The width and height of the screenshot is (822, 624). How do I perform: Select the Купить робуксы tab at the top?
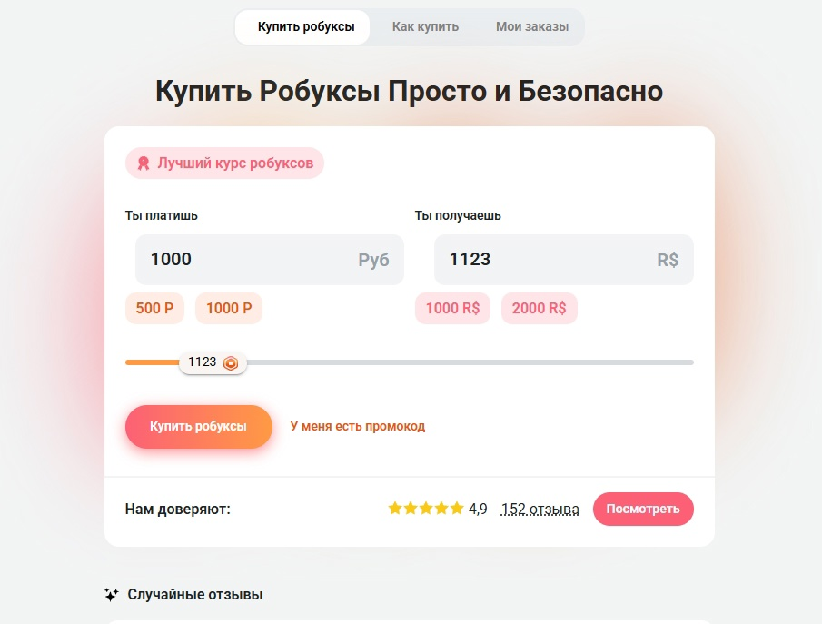[306, 27]
